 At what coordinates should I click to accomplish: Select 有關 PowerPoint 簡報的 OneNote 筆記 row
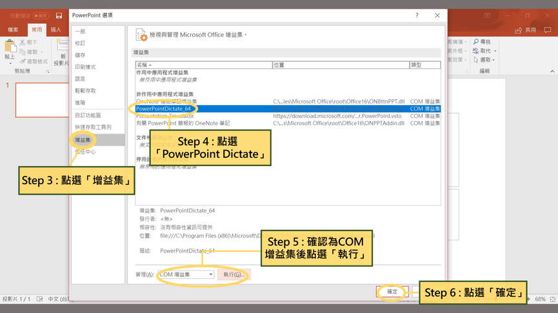click(288, 123)
